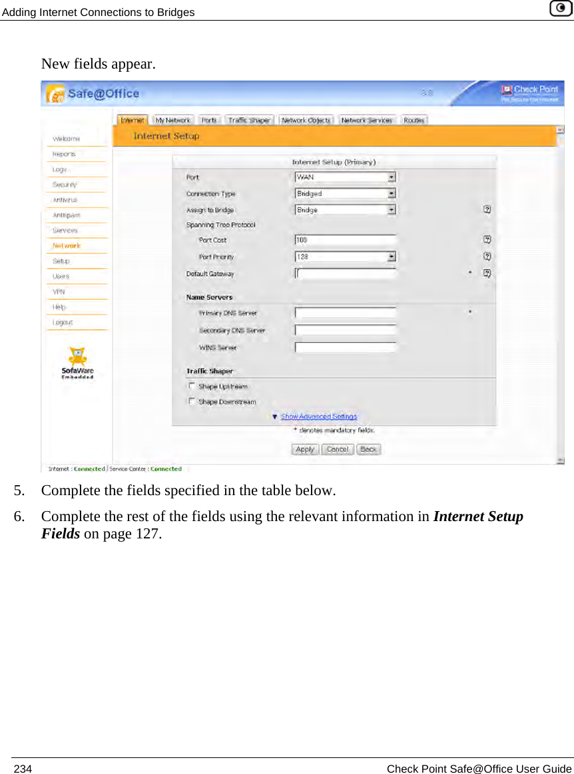
Task: Click the help icon next to Default Gateway
Action: (x=487, y=273)
